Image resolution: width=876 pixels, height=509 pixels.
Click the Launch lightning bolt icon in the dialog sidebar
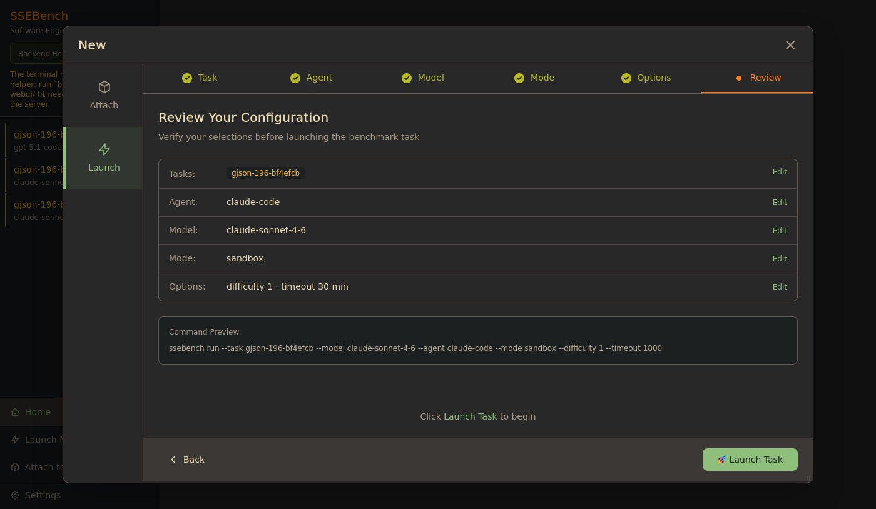click(104, 149)
